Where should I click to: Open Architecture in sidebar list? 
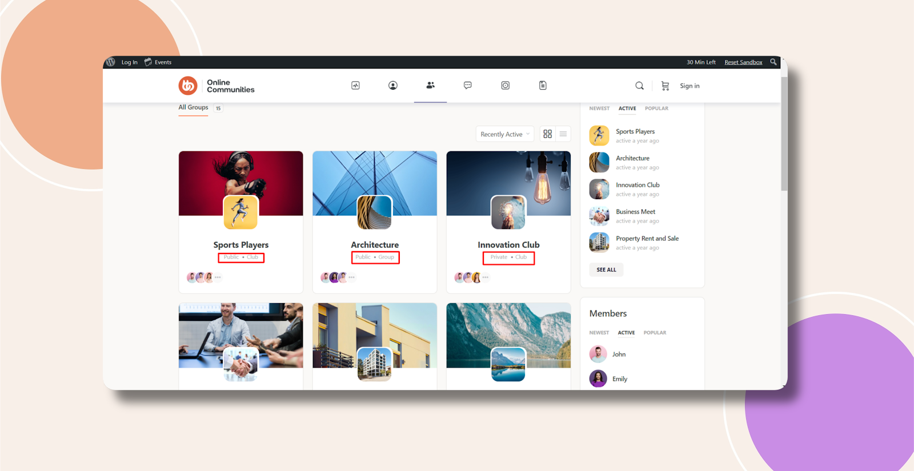(632, 158)
